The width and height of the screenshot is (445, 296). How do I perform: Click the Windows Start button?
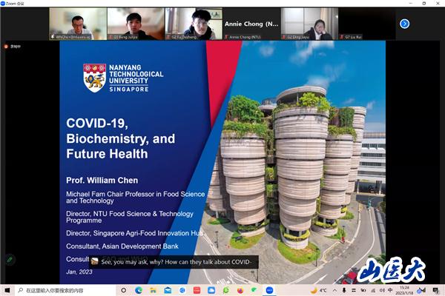[x=7, y=290]
